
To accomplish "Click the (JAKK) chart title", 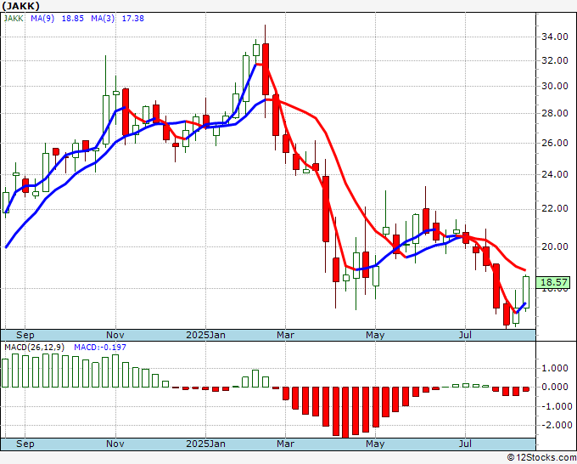I will coord(21,6).
